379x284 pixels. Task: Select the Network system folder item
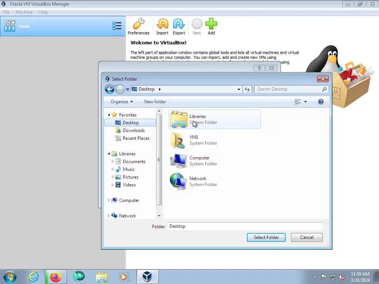tap(215, 182)
